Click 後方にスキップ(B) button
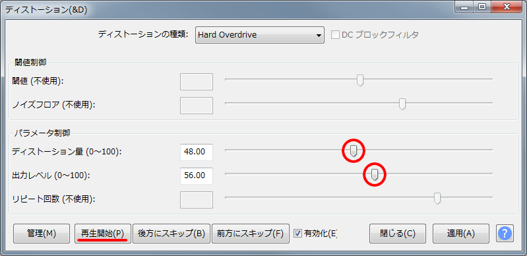This screenshot has width=527, height=256. pos(171,234)
